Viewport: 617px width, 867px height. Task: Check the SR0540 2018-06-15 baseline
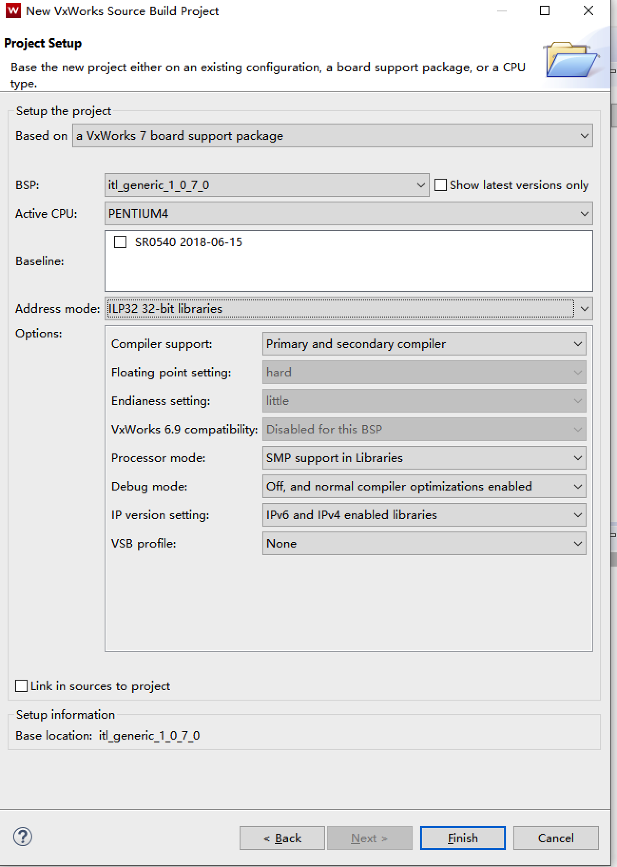[120, 242]
